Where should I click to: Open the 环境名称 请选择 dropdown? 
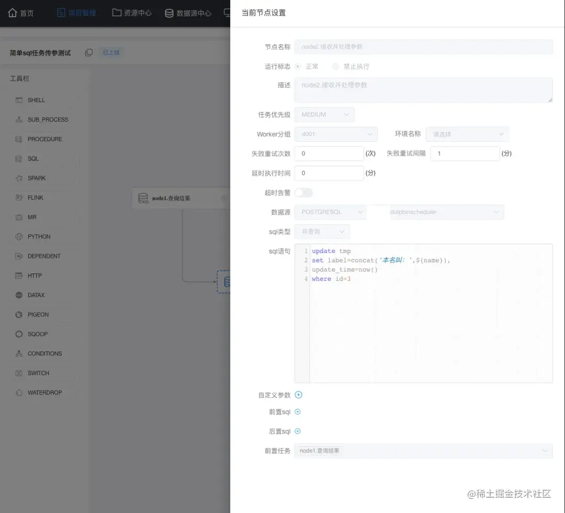tap(467, 134)
